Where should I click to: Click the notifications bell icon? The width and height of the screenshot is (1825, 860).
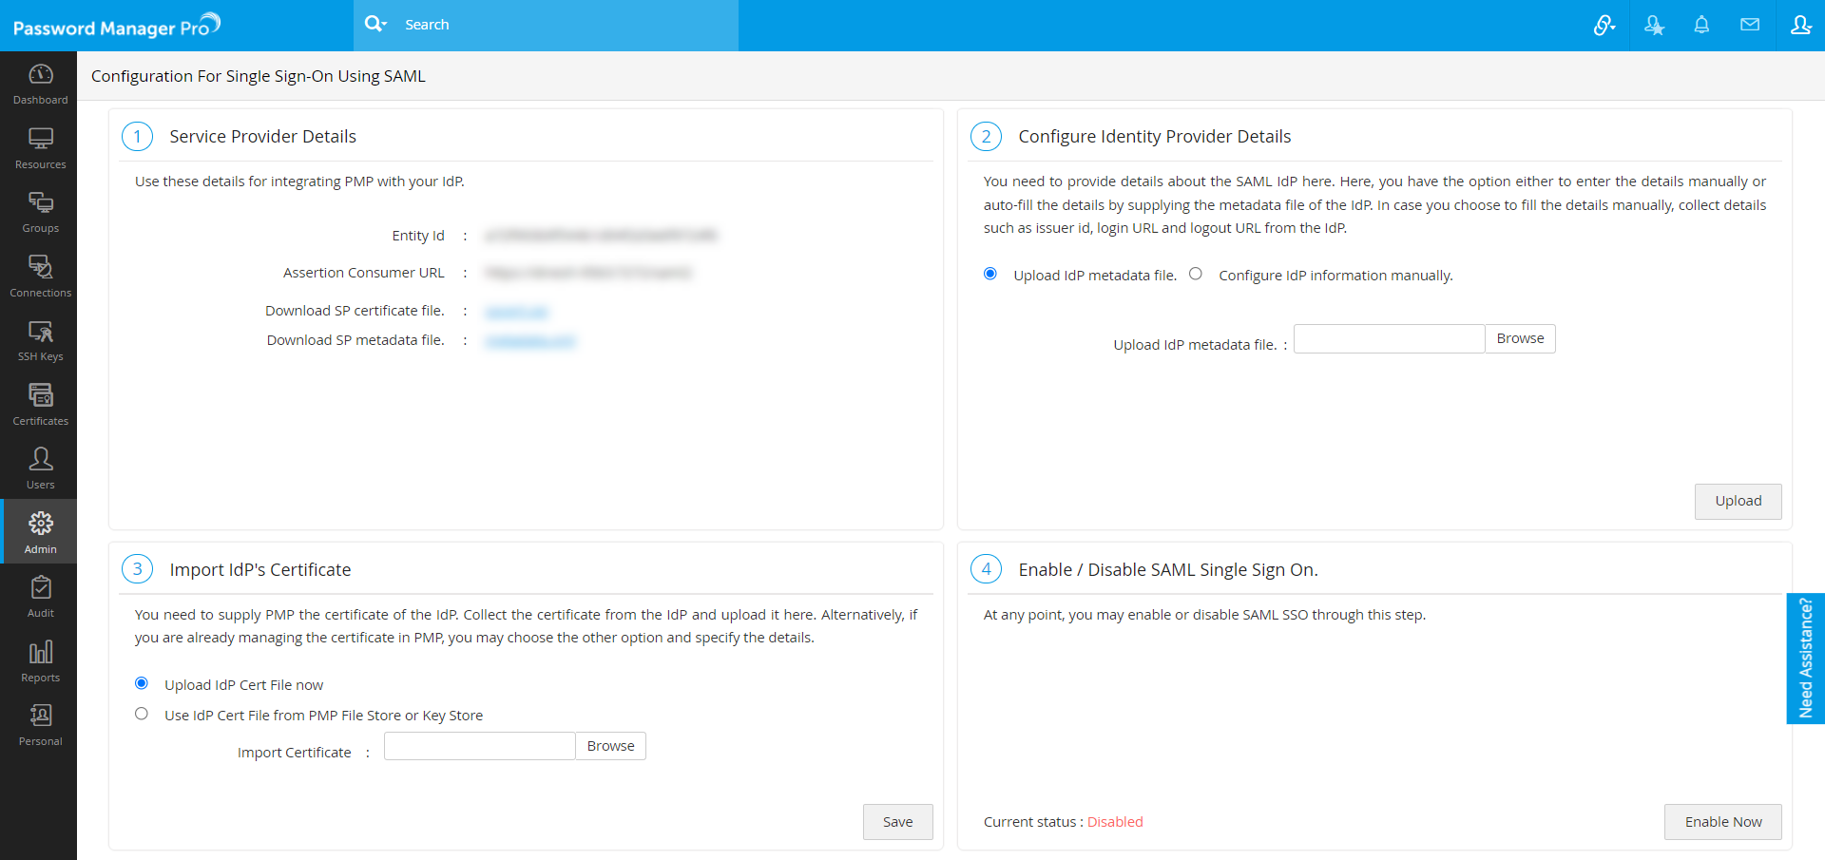click(x=1701, y=25)
